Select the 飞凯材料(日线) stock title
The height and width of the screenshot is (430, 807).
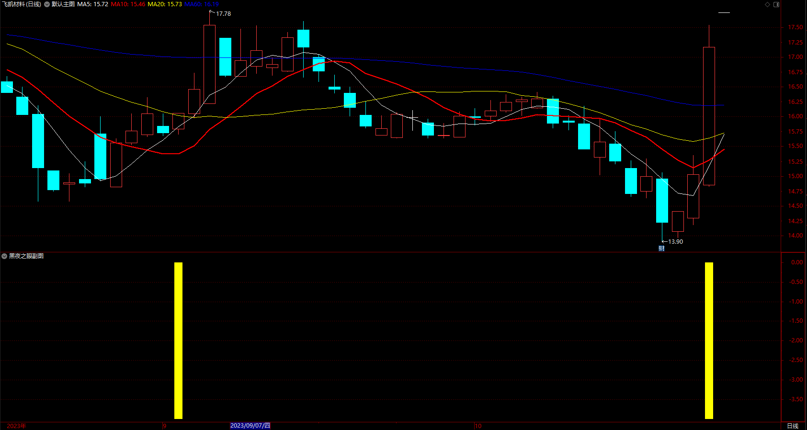click(x=22, y=4)
